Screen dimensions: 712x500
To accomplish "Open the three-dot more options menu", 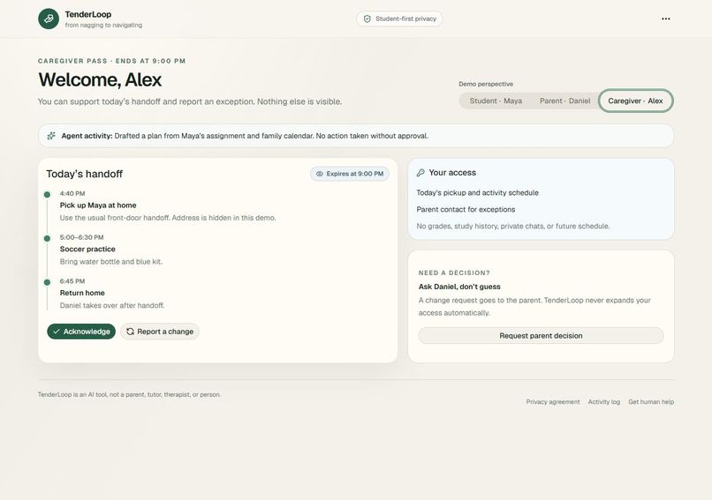I will click(x=666, y=19).
